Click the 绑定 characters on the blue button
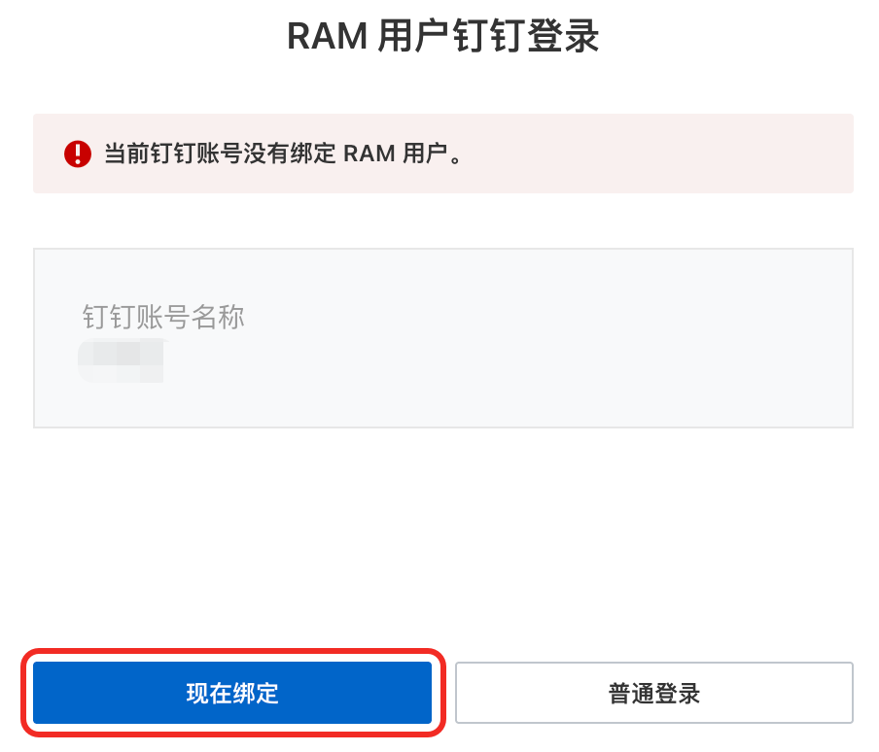The image size is (879, 752). [256, 694]
